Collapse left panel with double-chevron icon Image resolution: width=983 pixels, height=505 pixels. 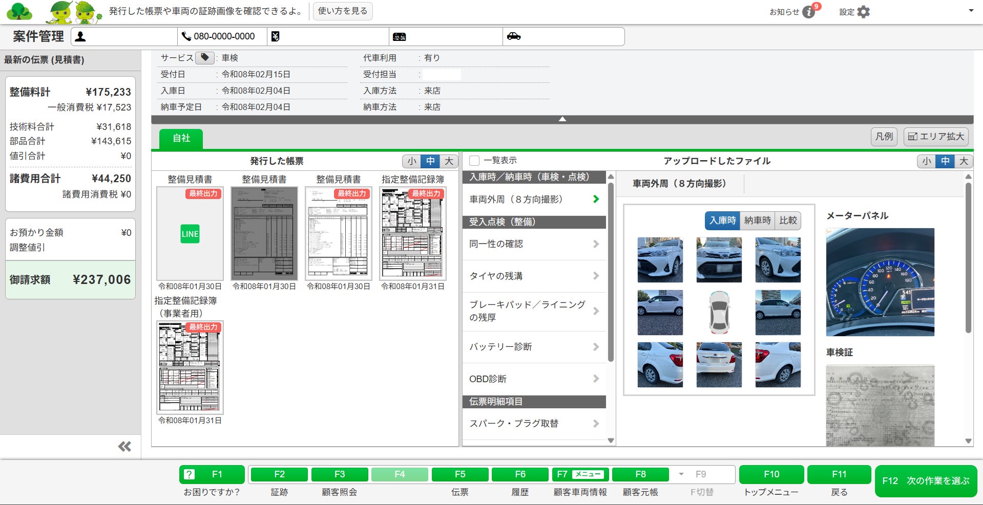[124, 447]
